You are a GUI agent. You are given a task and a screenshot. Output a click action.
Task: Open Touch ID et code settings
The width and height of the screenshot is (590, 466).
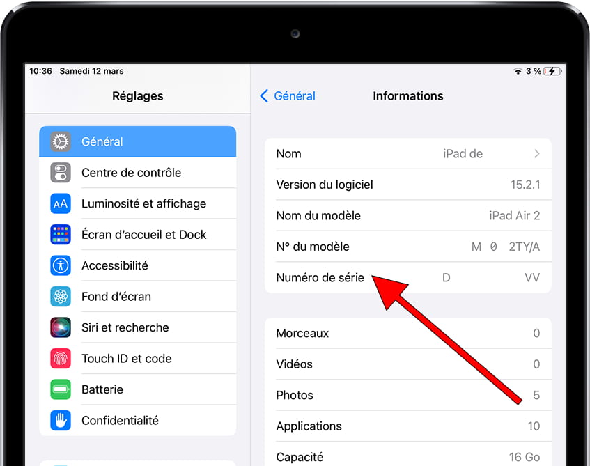pos(138,358)
